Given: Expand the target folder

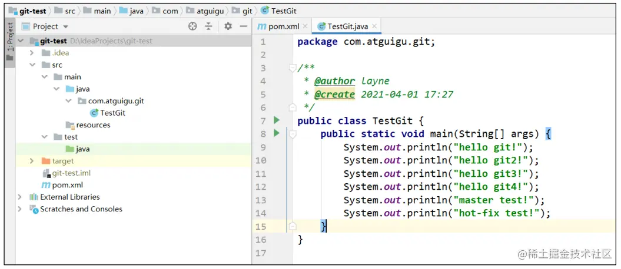Looking at the screenshot, I should click(x=32, y=161).
